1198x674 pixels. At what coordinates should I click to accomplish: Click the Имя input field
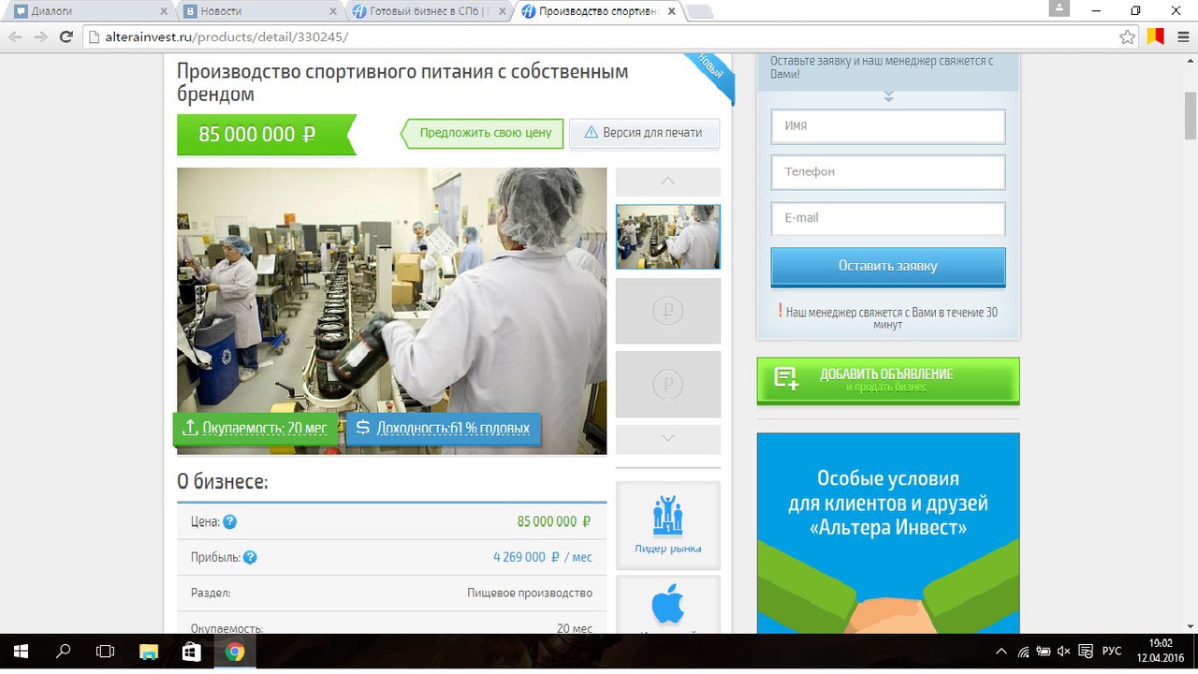click(887, 126)
